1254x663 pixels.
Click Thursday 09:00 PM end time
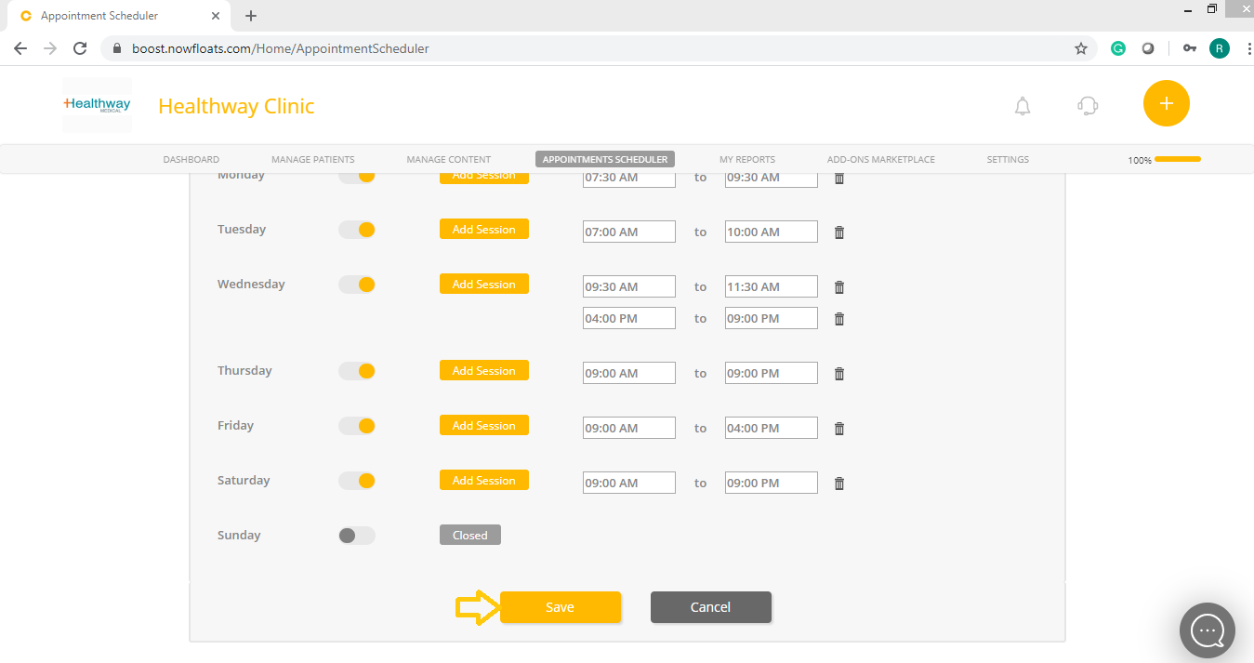point(772,373)
